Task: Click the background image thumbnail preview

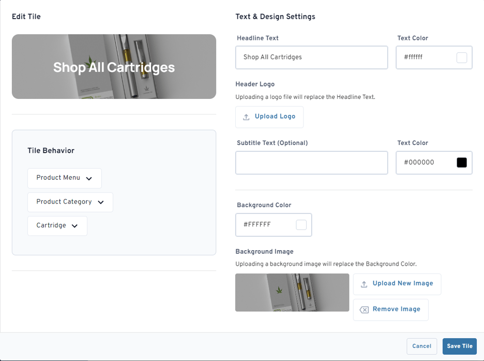Action: click(x=292, y=293)
